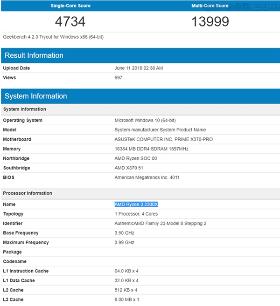Click the L3 Cache 8.00 MB value
This screenshot has height=306, width=280.
pyautogui.click(x=127, y=299)
